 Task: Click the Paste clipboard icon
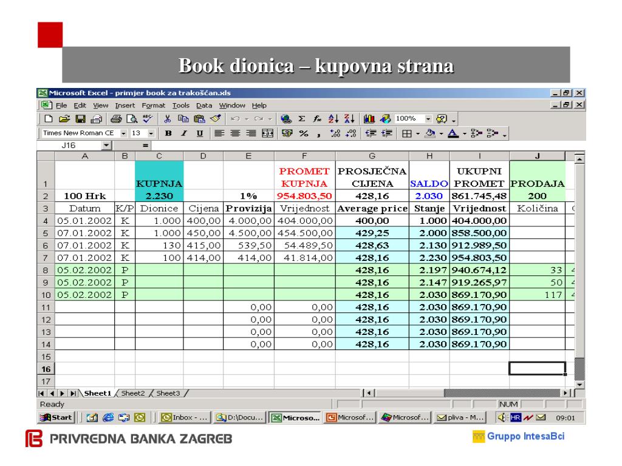(199, 118)
